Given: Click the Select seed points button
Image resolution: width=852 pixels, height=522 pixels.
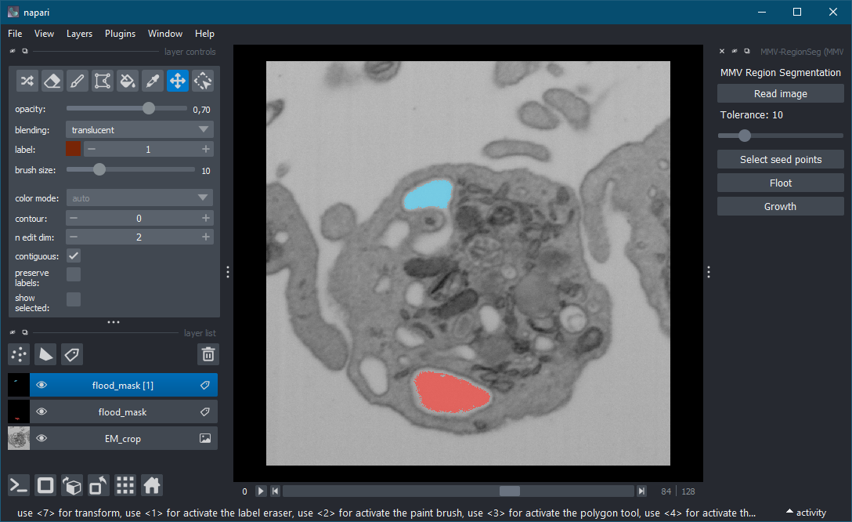Looking at the screenshot, I should 780,159.
